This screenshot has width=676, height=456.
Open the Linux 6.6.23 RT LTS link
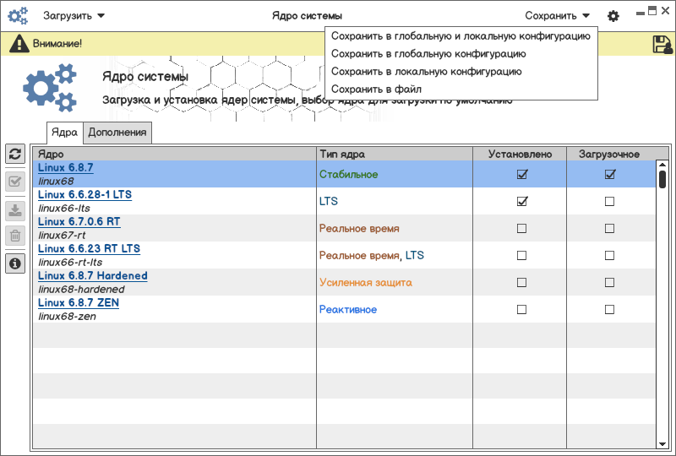tap(89, 249)
